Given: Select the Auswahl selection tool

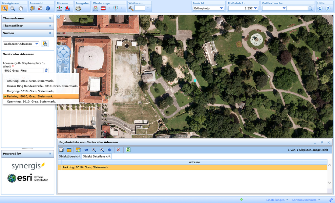Looking at the screenshot, I should coord(32,8).
